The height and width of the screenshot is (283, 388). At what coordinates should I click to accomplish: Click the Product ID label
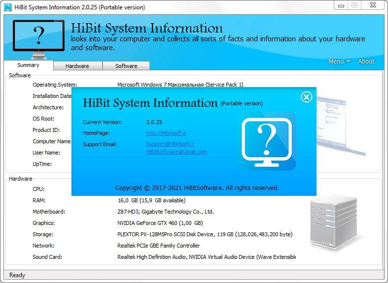(x=46, y=130)
